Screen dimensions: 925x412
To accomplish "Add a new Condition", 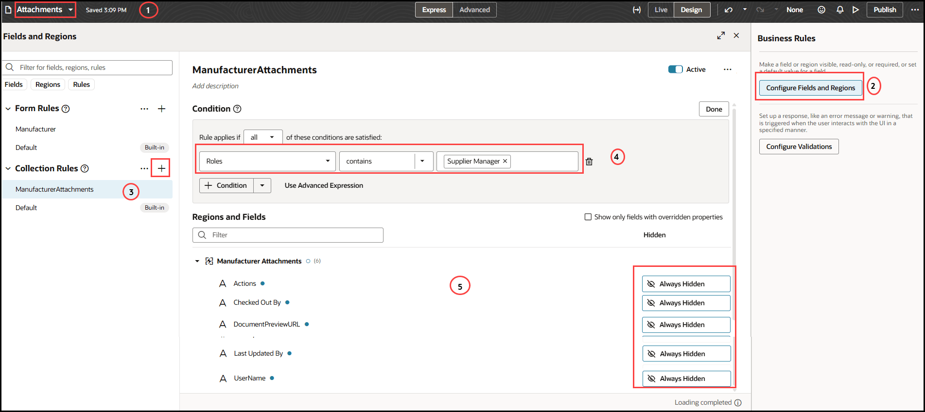I will 227,185.
